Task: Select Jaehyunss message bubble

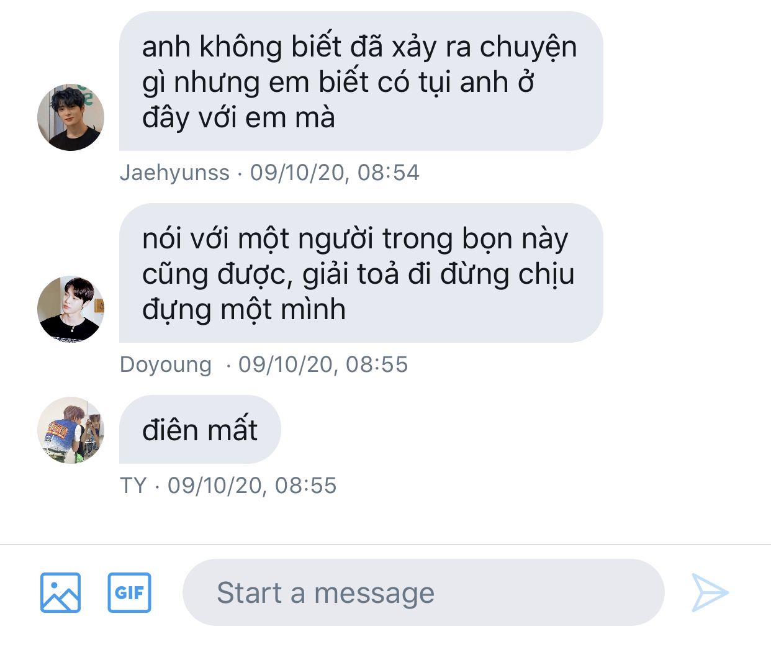Action: click(361, 81)
